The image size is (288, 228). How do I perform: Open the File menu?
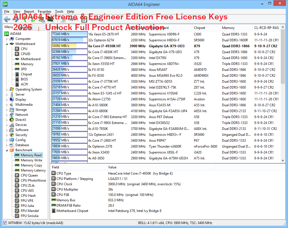tap(7, 12)
